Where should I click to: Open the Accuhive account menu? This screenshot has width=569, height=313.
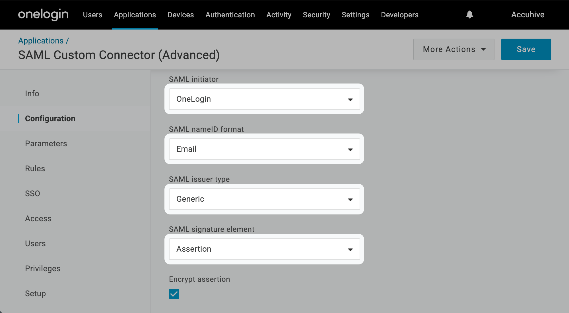(528, 14)
